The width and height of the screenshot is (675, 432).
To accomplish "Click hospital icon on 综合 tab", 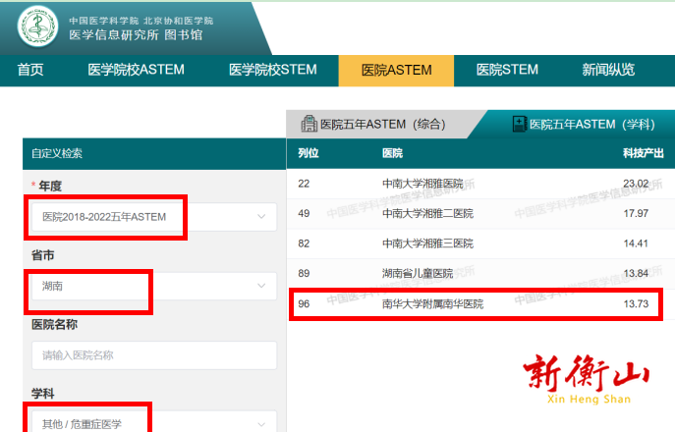I will (309, 124).
